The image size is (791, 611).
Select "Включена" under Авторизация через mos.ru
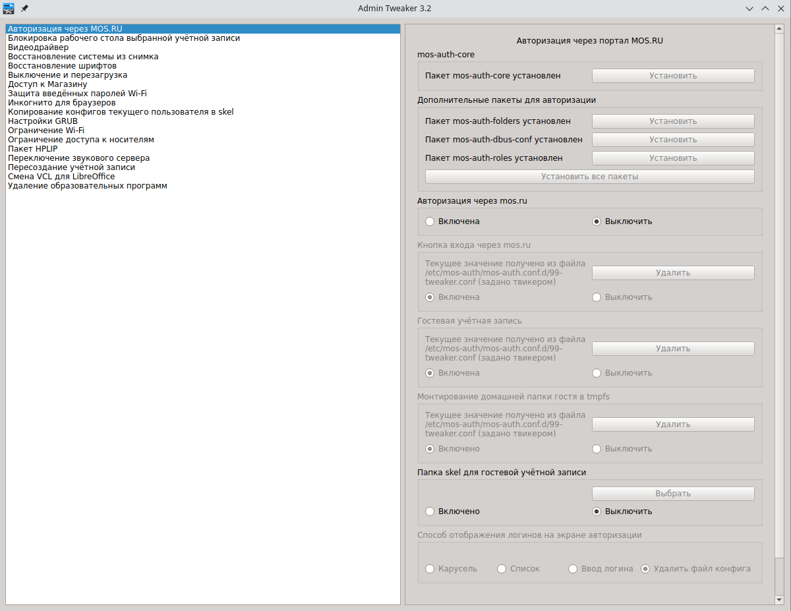(x=430, y=221)
